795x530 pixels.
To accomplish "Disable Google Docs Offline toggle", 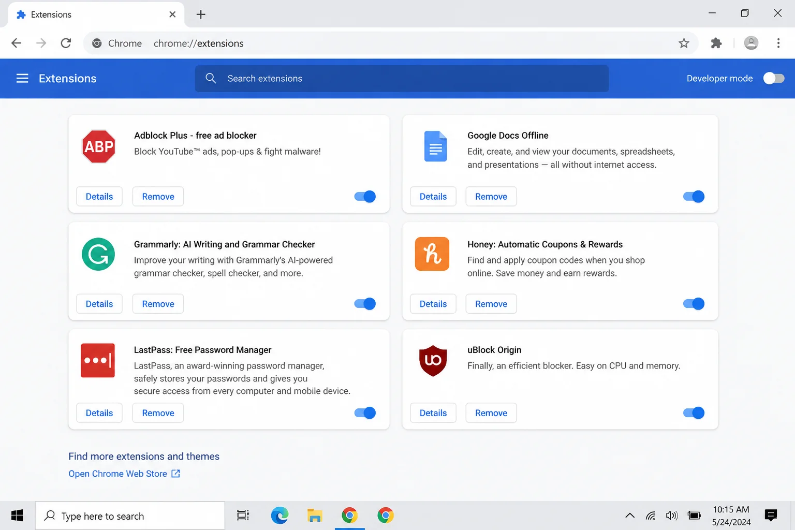I will pos(694,197).
